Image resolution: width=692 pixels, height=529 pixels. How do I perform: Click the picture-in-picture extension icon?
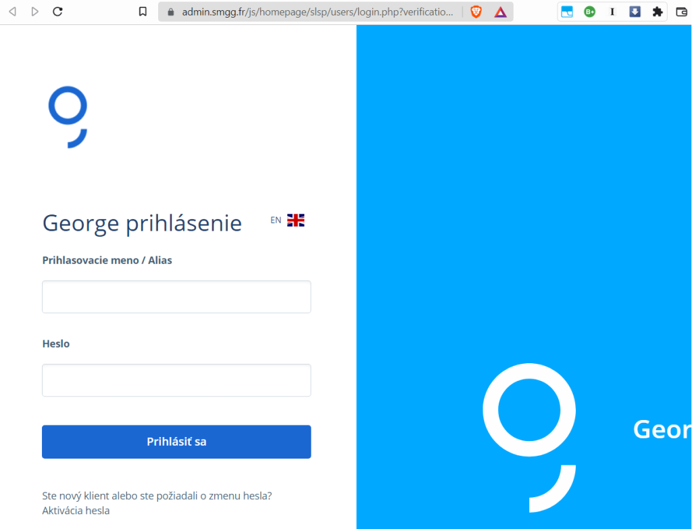tap(567, 12)
